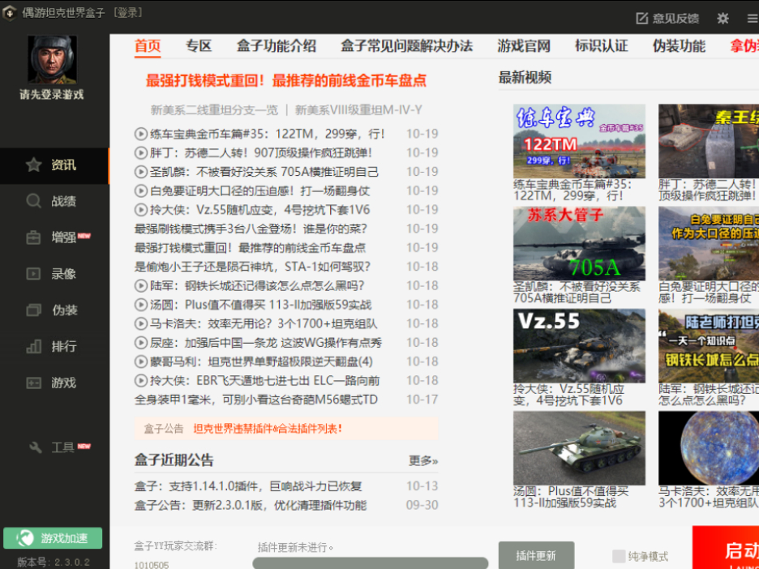This screenshot has width=759, height=569.
Task: Click the red 启动 launch button
Action: (x=726, y=548)
